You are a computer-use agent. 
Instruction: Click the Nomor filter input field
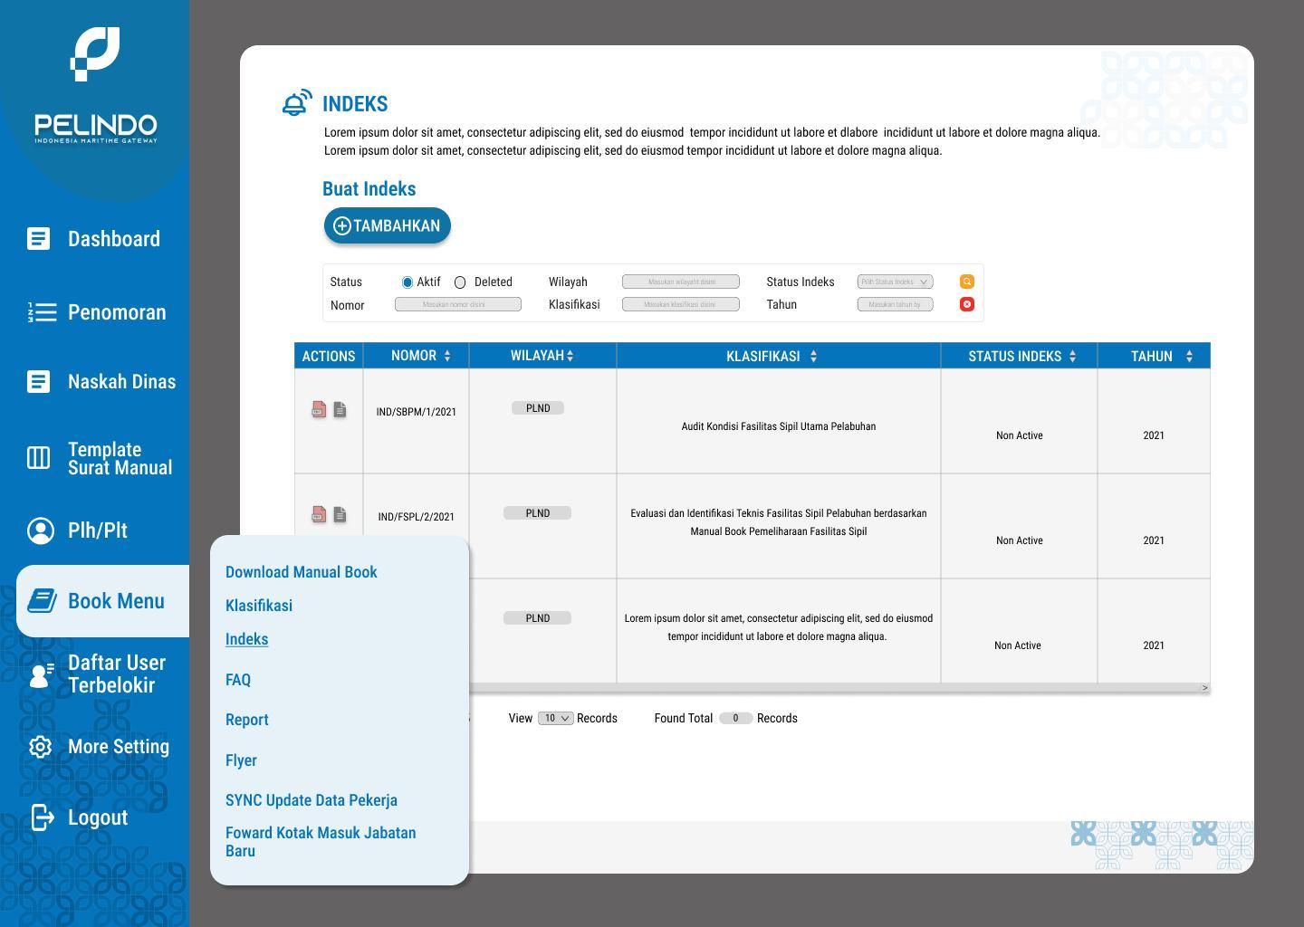(458, 304)
